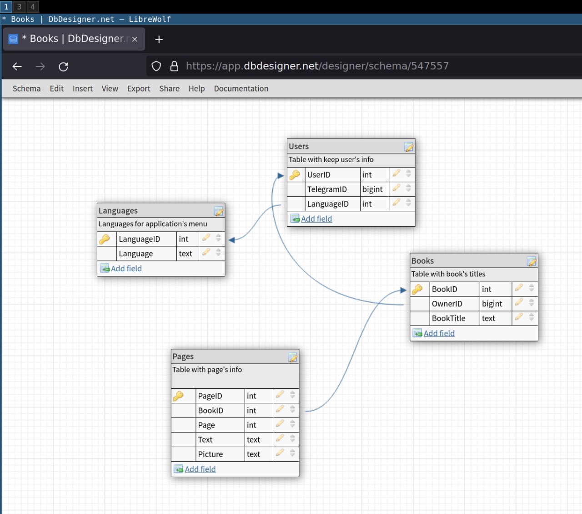Reload the page with the refresh icon

tap(64, 66)
